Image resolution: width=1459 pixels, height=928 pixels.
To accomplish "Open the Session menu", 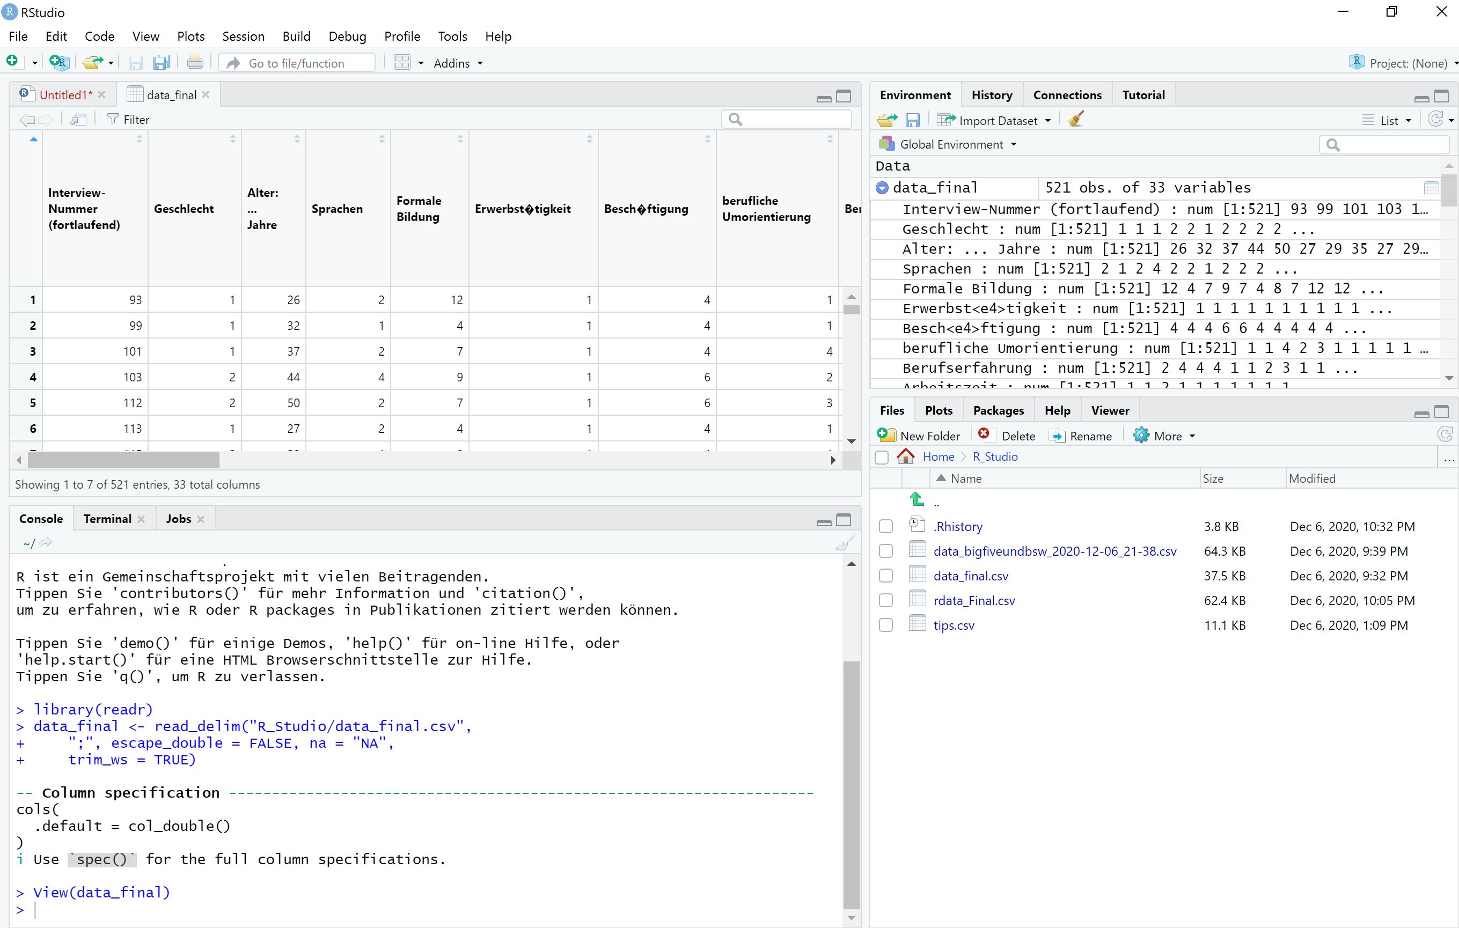I will 243,36.
